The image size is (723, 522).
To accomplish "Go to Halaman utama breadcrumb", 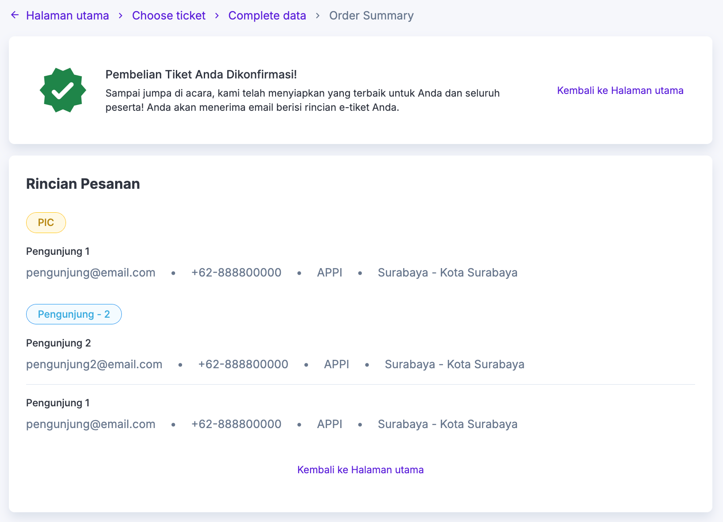I will 67,16.
